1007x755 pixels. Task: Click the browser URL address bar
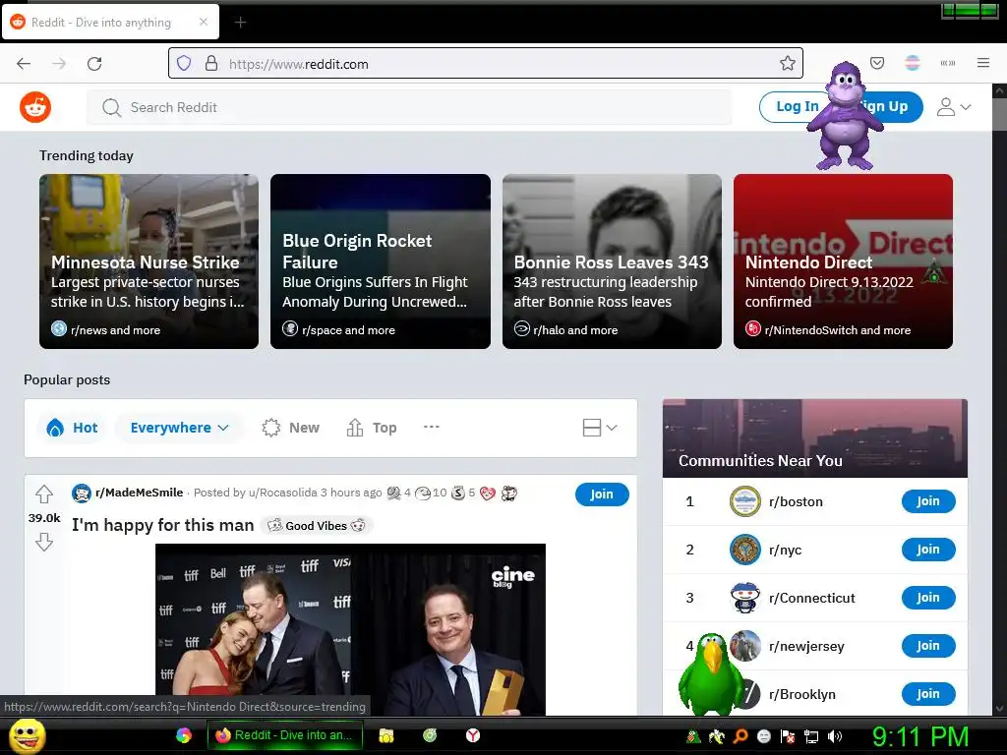(486, 63)
